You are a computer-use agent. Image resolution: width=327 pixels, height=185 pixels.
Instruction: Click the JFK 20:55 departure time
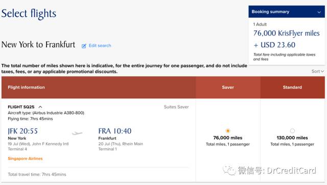(22, 131)
